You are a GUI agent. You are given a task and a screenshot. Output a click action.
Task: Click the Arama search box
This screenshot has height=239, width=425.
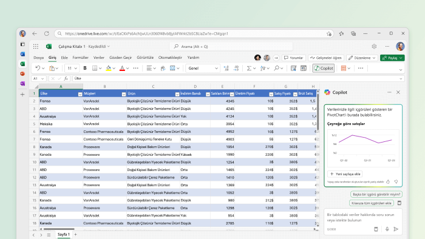pos(231,47)
